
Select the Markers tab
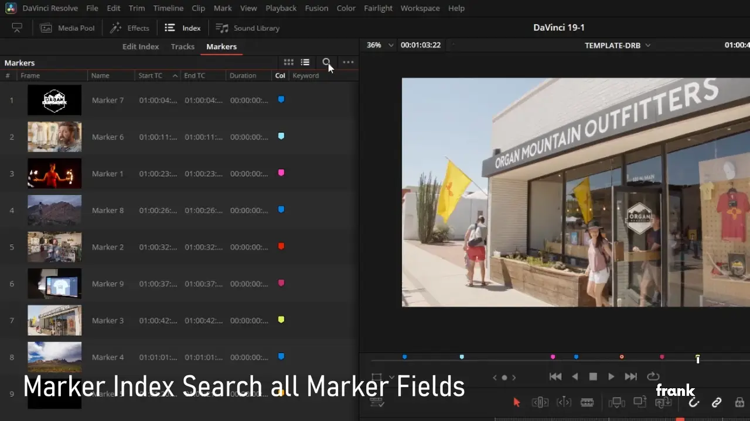[x=221, y=47]
